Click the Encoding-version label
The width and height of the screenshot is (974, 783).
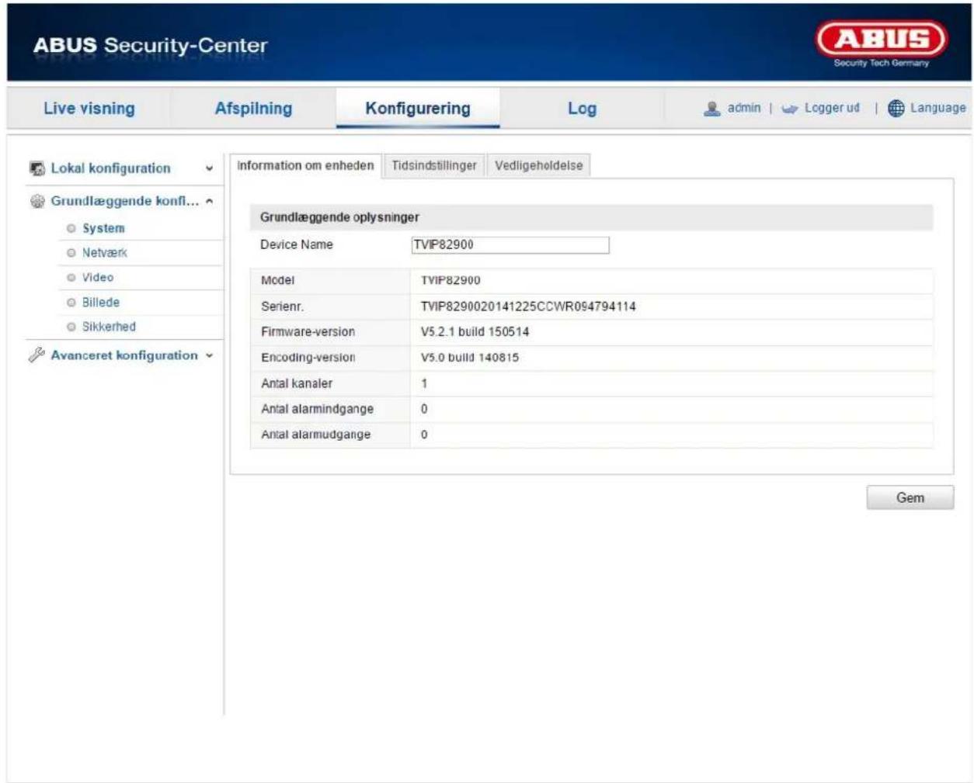[x=308, y=358]
